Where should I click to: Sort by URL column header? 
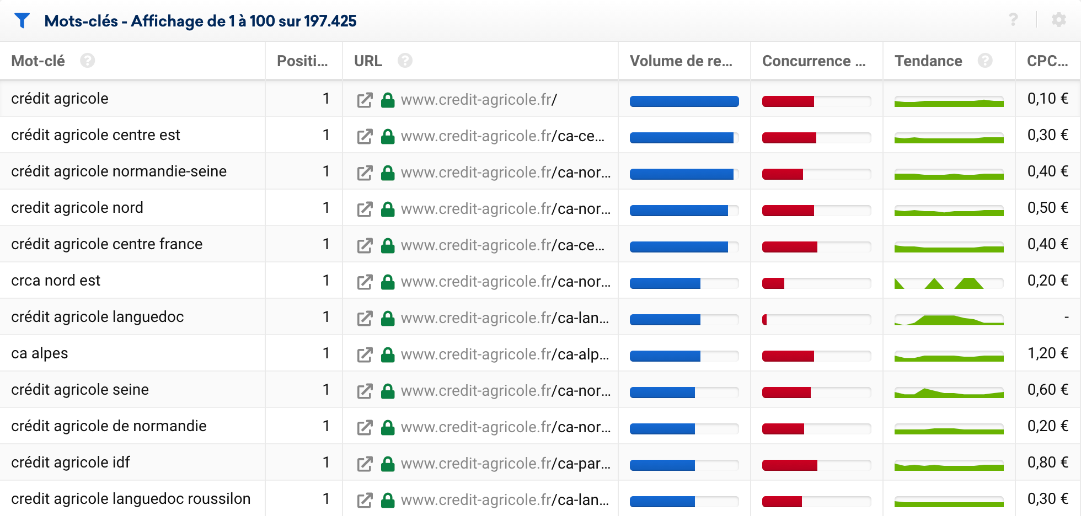(x=368, y=61)
